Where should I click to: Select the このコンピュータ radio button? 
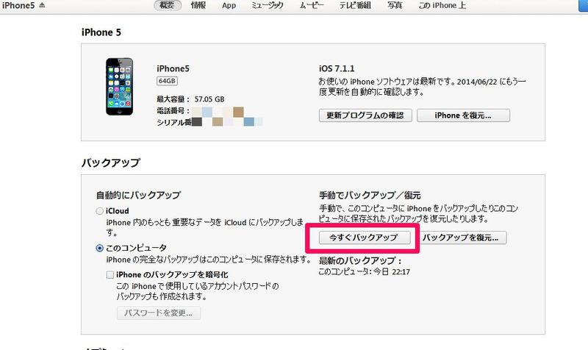coord(99,248)
